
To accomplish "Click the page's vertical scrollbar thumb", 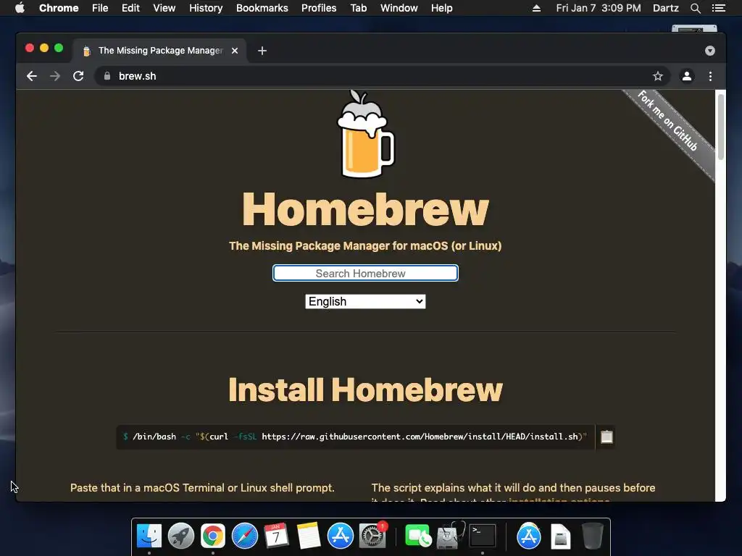I will pos(721,127).
